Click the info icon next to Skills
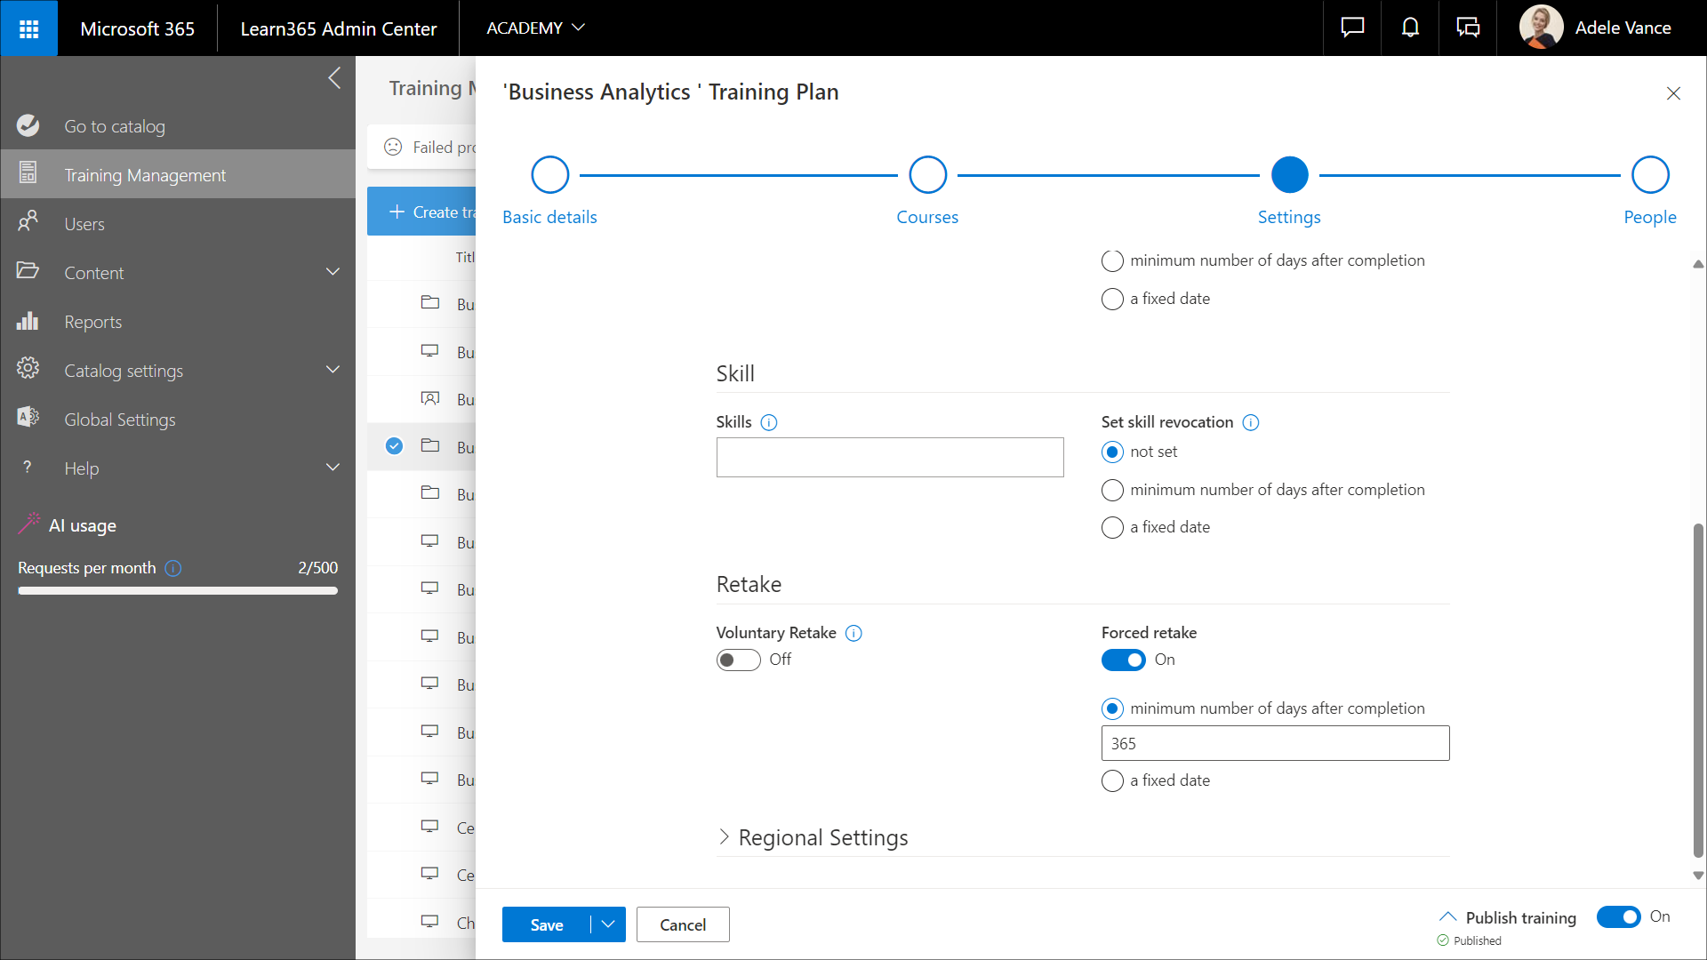This screenshot has height=960, width=1707. pyautogui.click(x=769, y=423)
